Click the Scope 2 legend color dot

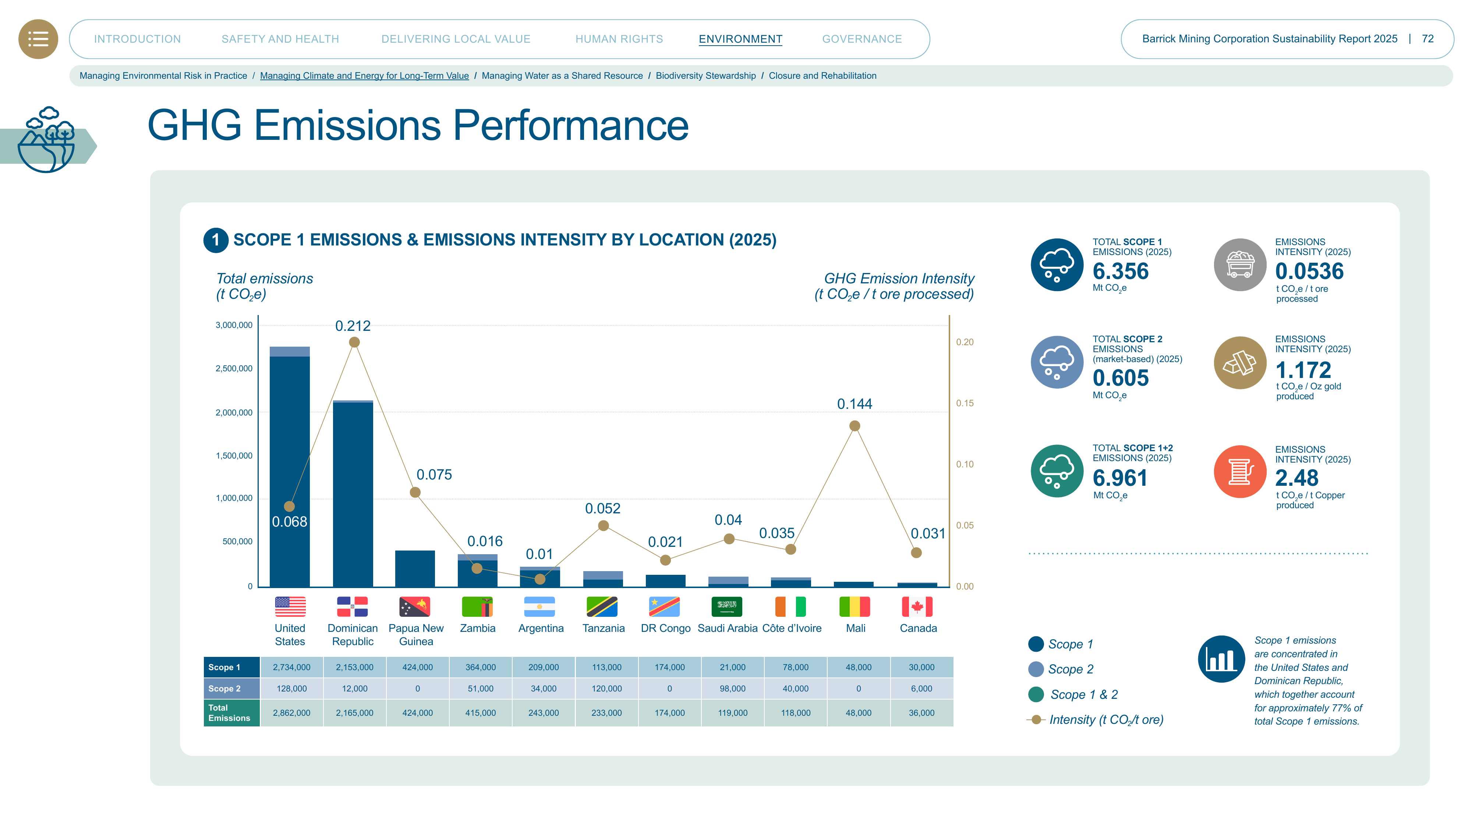click(x=1036, y=669)
